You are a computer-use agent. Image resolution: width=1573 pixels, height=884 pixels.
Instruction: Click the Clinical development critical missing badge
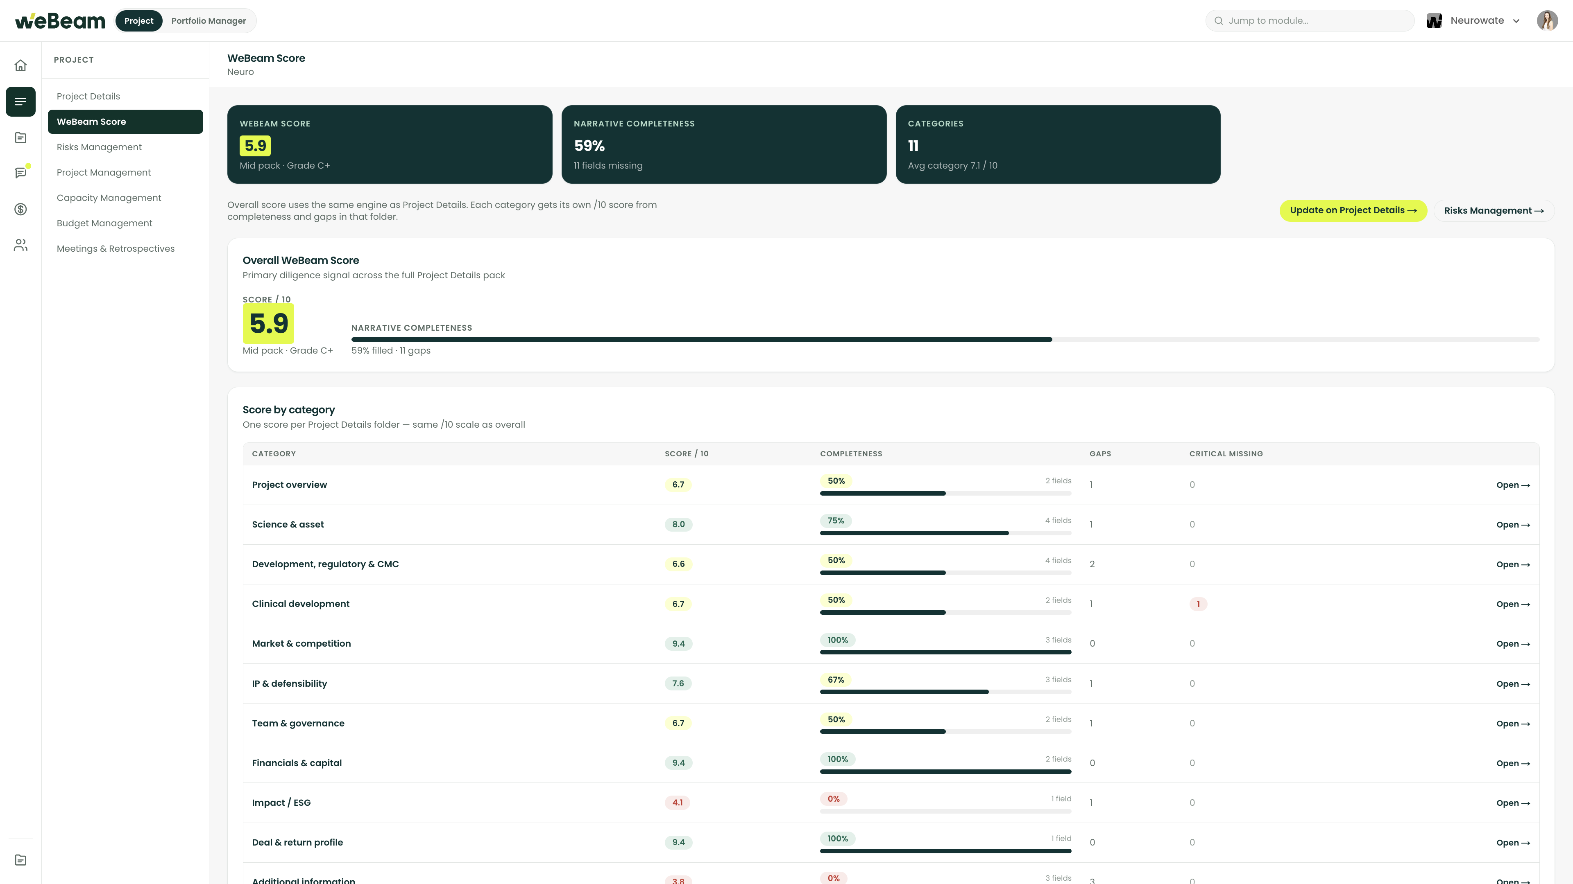pyautogui.click(x=1198, y=604)
